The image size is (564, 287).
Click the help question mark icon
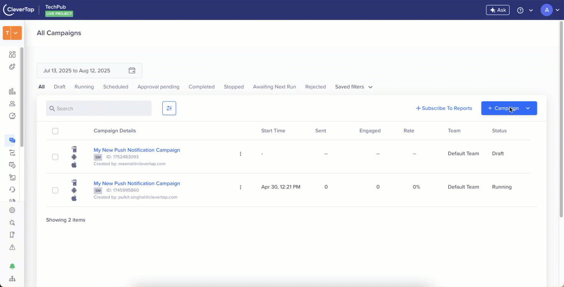520,10
